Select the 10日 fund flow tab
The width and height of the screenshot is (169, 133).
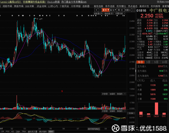tap(164, 62)
